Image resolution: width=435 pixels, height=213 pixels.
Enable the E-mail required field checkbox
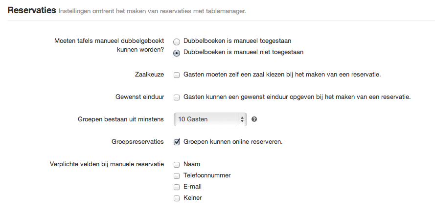[177, 187]
